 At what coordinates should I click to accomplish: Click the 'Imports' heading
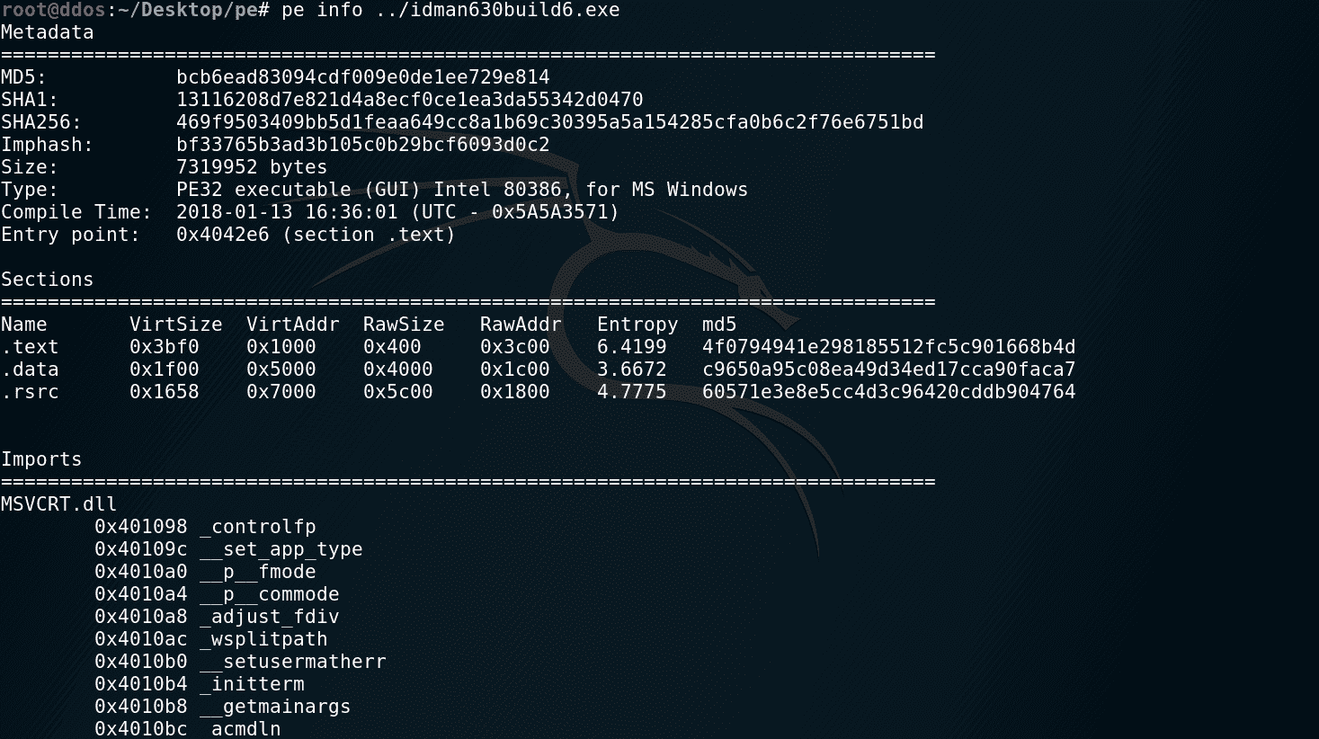[x=41, y=459]
